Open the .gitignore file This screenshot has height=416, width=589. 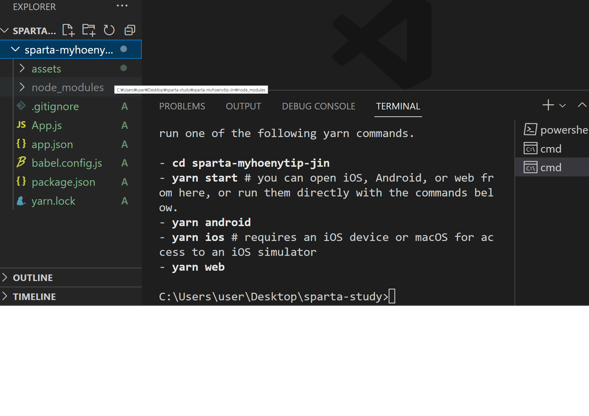pyautogui.click(x=71, y=106)
